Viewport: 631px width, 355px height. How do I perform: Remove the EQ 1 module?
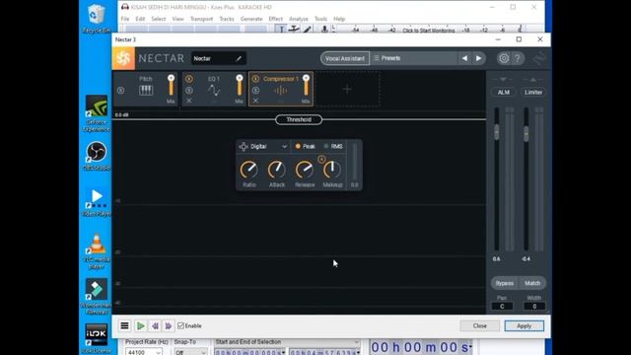(189, 101)
